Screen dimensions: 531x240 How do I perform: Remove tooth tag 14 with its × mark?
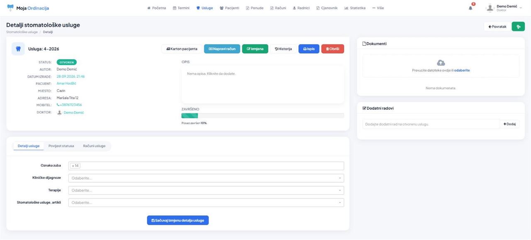[73, 166]
